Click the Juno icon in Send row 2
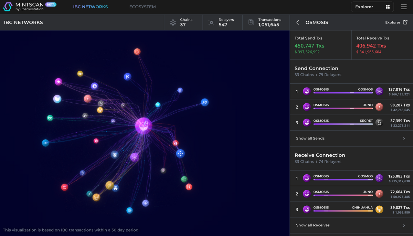This screenshot has height=236, width=413. pos(379,107)
